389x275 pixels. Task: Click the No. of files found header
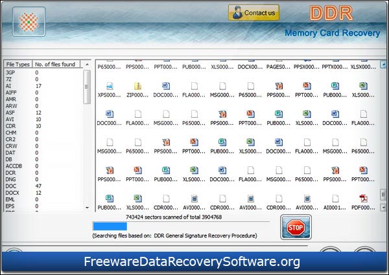[x=56, y=64]
